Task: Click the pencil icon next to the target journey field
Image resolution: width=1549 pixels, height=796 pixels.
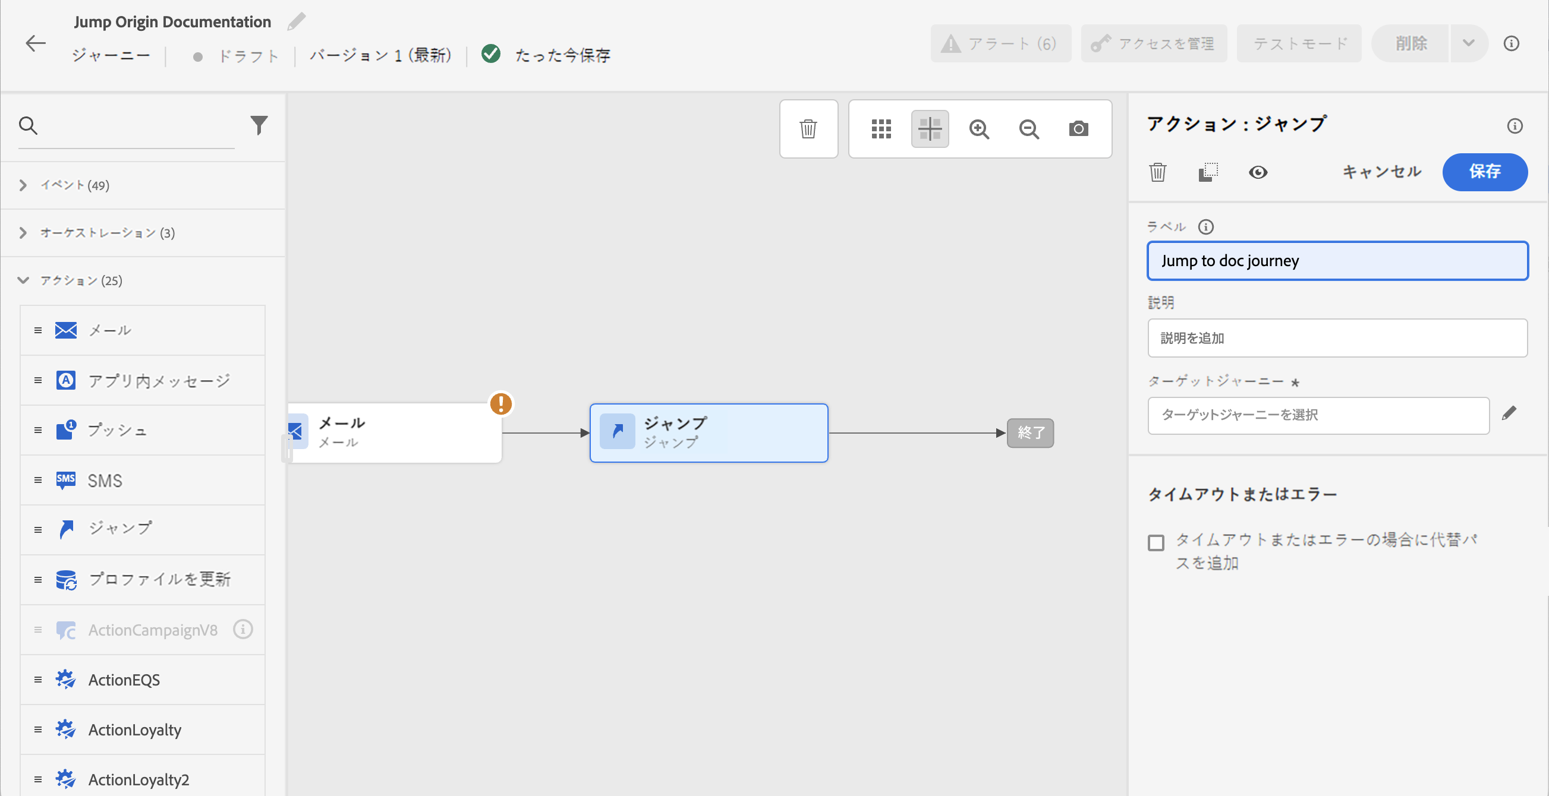Action: [x=1509, y=413]
